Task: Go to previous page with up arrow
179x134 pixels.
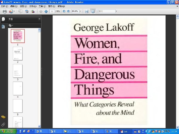Action: click(41, 11)
